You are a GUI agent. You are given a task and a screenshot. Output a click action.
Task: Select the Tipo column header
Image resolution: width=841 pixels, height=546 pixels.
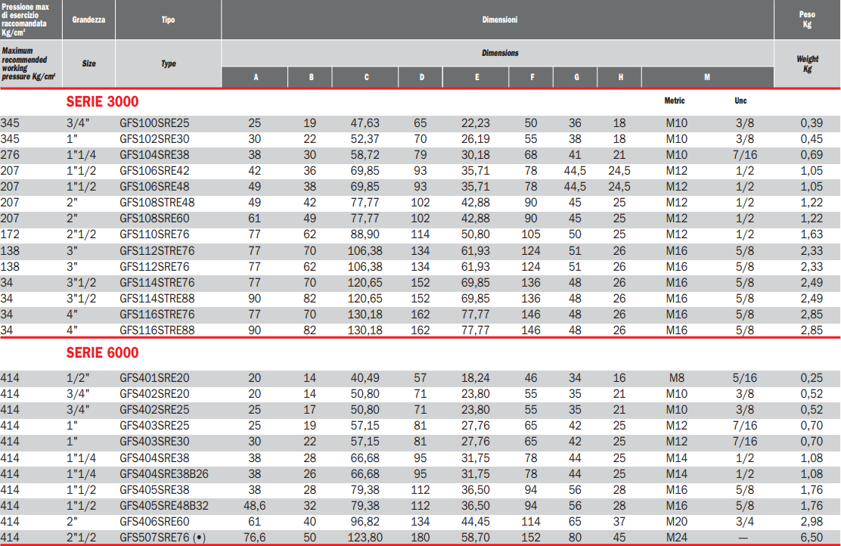click(x=168, y=20)
